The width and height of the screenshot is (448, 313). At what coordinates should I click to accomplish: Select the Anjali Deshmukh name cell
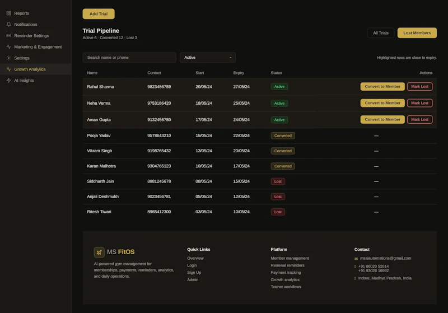(x=102, y=197)
